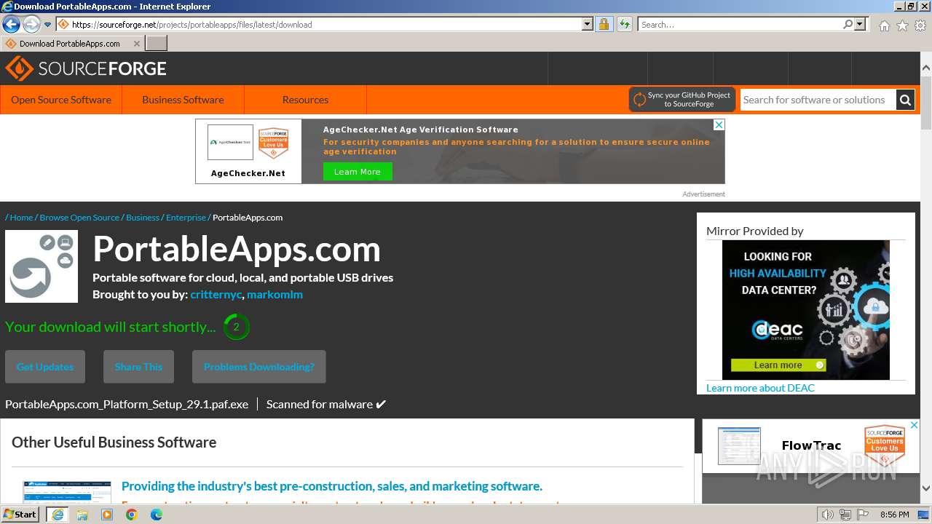The width and height of the screenshot is (932, 524).
Task: Close the Download PortableApps.com tab
Action: click(136, 44)
